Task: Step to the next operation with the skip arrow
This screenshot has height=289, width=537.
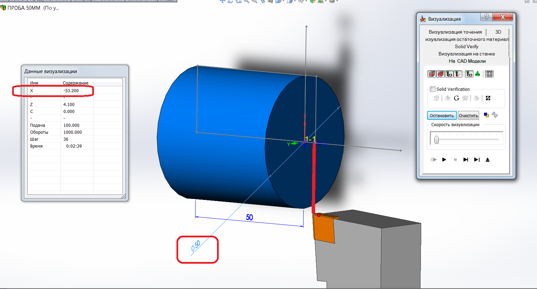Action: coord(466,160)
